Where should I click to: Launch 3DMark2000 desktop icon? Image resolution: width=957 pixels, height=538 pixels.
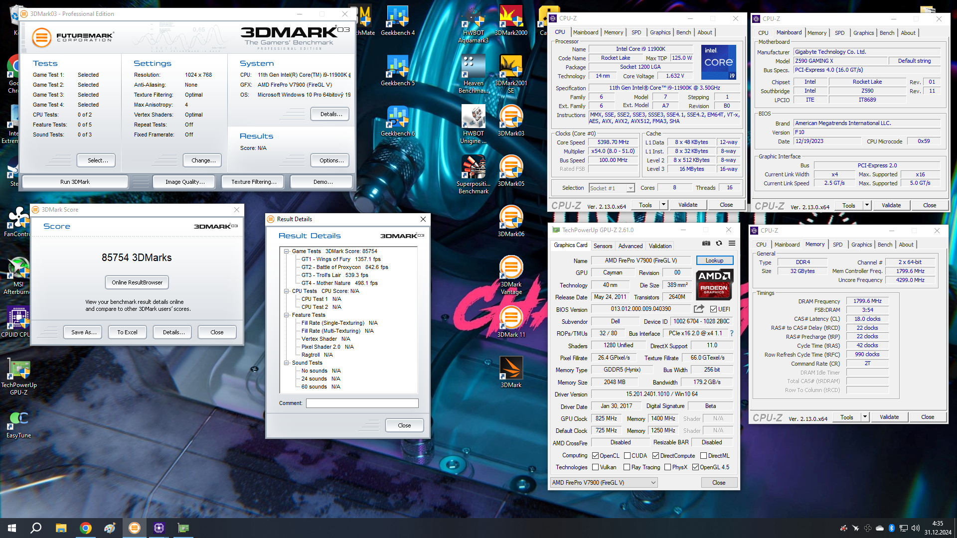[511, 21]
